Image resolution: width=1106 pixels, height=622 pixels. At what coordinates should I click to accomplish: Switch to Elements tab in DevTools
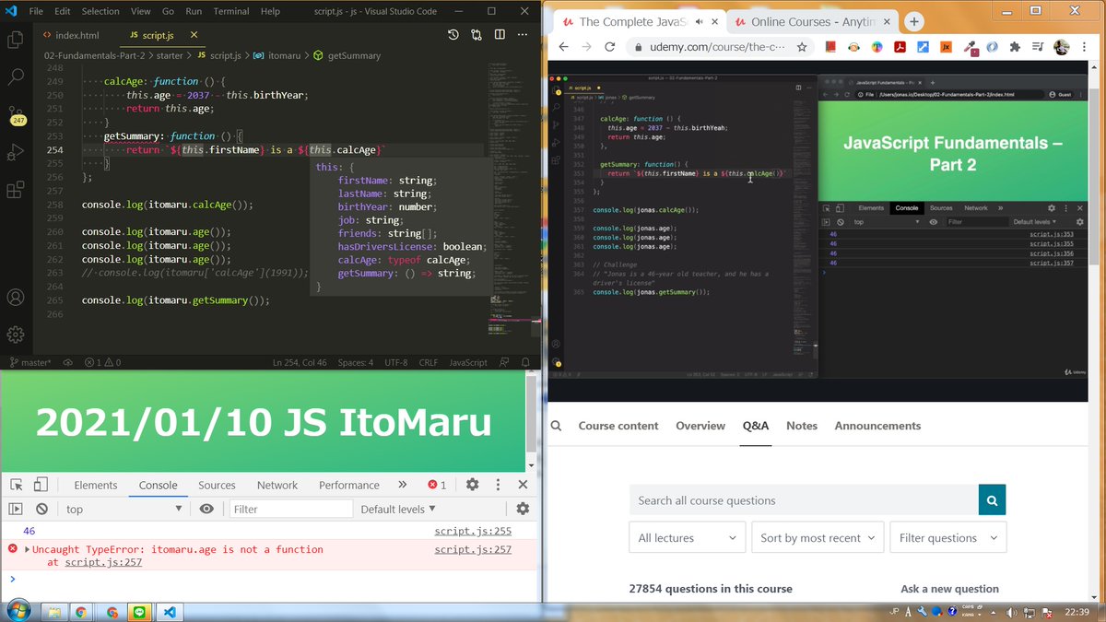pyautogui.click(x=96, y=485)
